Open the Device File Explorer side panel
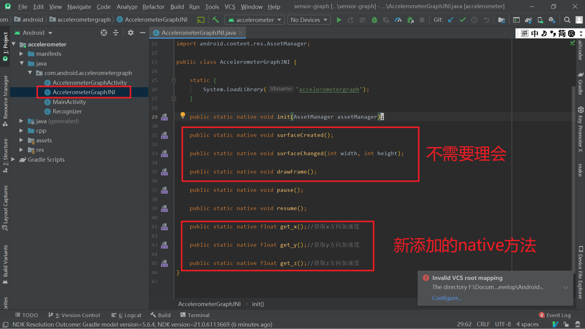585x329 pixels. (x=580, y=272)
